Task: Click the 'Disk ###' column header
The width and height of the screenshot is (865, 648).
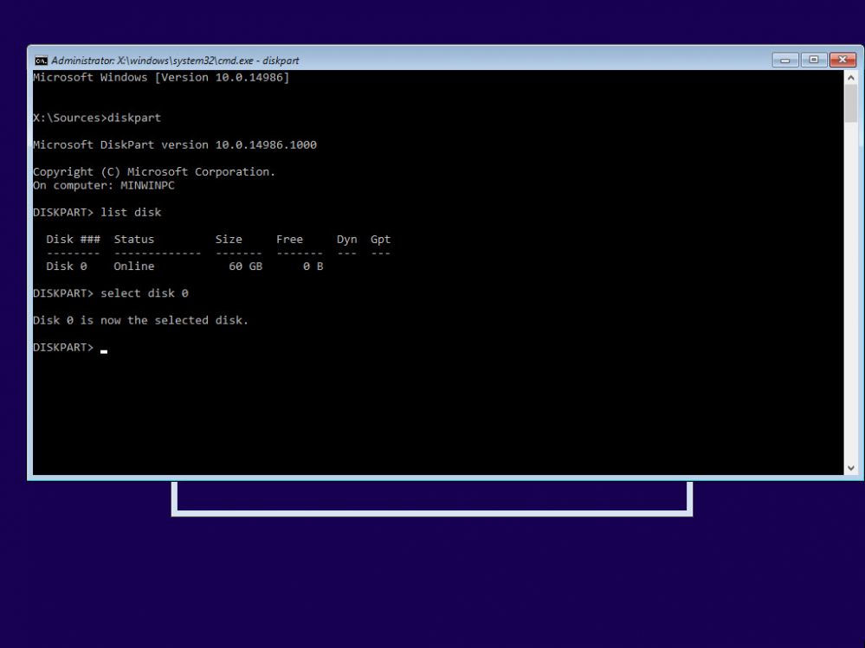Action: (74, 239)
